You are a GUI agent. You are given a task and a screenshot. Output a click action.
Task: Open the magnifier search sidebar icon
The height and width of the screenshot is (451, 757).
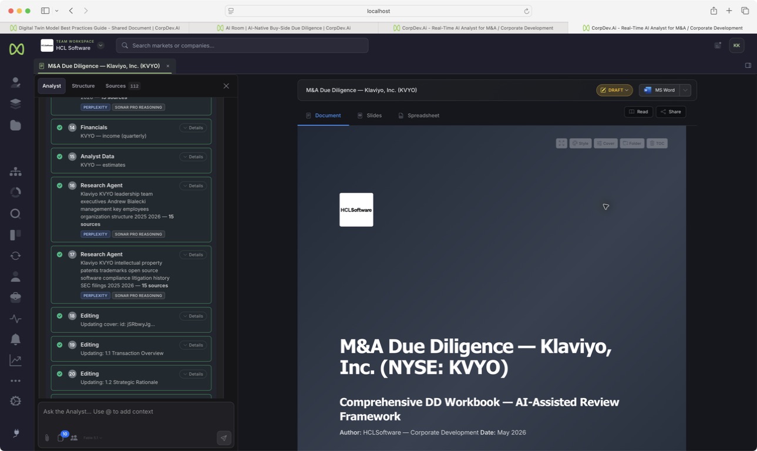pos(16,214)
